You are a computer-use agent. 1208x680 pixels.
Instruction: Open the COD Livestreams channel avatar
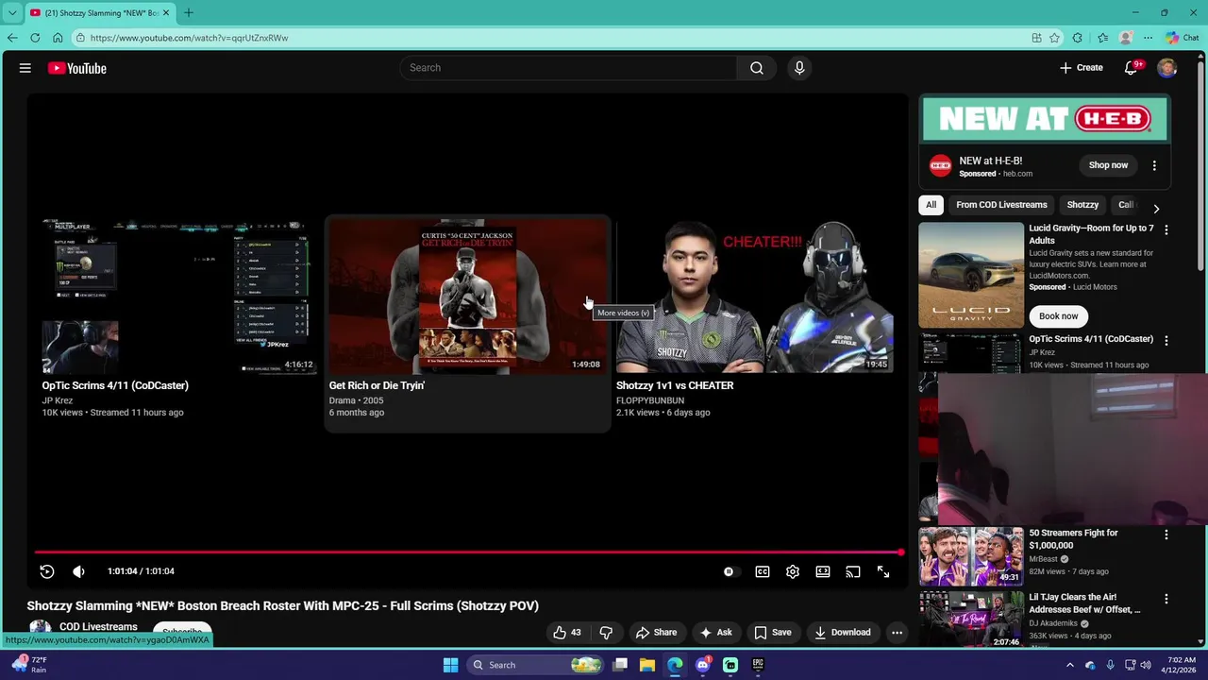(x=40, y=629)
